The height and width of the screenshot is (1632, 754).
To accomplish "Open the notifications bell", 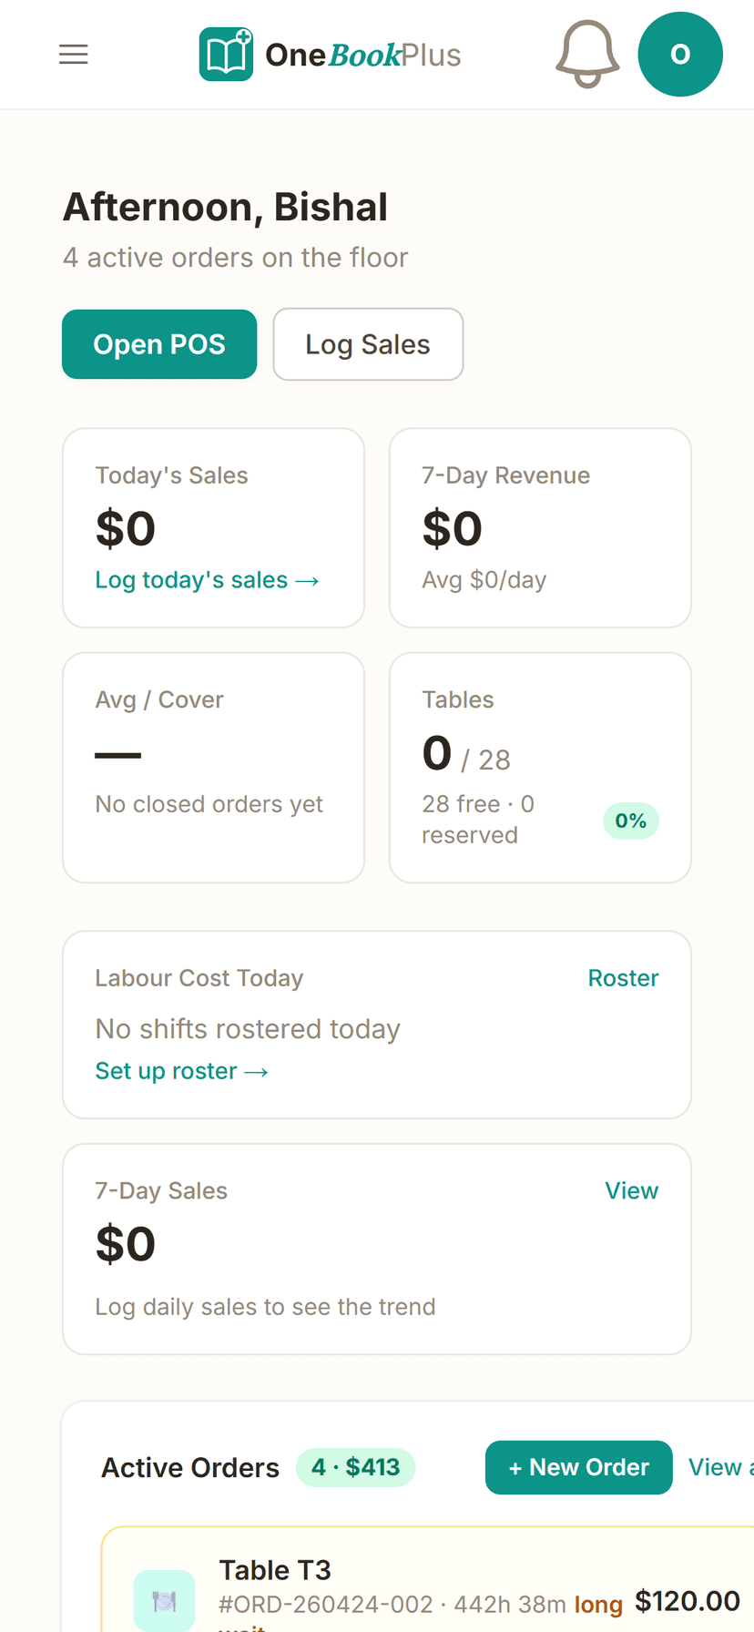I will pos(587,55).
